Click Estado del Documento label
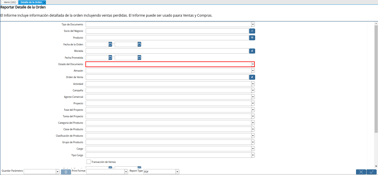The height and width of the screenshot is (175, 378). pyautogui.click(x=71, y=64)
